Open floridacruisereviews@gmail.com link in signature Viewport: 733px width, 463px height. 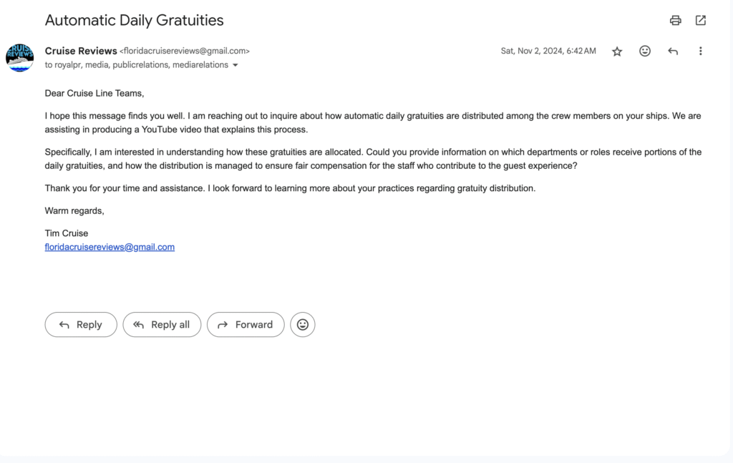click(110, 247)
